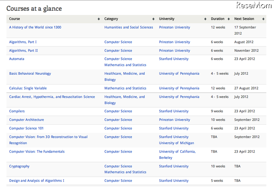Open University of California, Berkeley link

177,155
